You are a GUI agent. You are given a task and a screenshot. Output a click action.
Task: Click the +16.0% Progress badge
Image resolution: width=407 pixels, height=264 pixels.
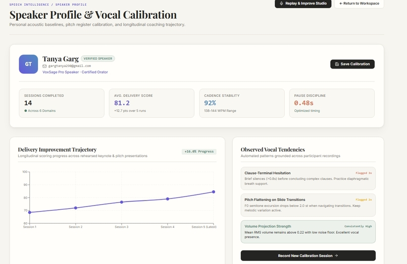[x=199, y=152]
